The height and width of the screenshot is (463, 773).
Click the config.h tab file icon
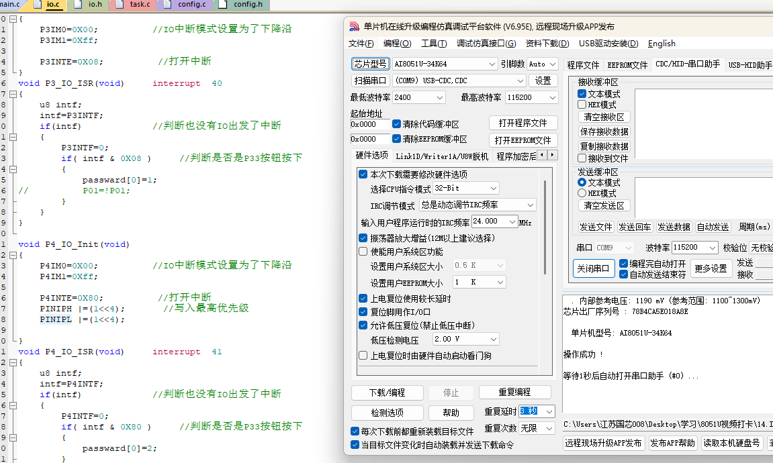point(223,5)
